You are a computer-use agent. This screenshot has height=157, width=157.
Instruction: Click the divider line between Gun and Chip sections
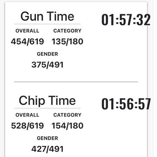(76, 82)
